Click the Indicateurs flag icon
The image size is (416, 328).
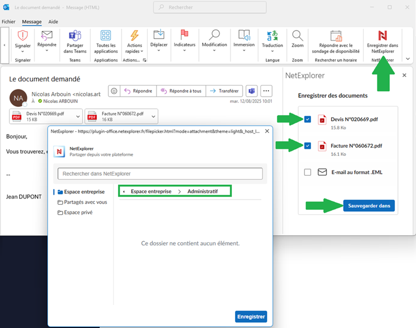(x=184, y=35)
